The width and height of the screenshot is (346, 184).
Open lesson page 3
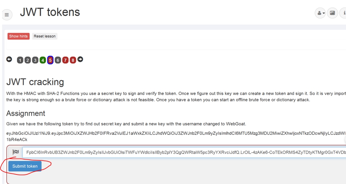tap(35, 60)
